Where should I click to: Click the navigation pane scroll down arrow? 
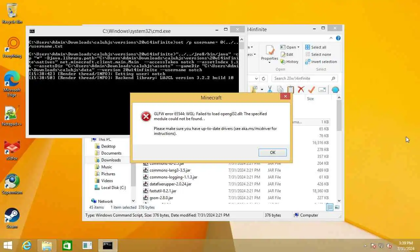(x=133, y=201)
